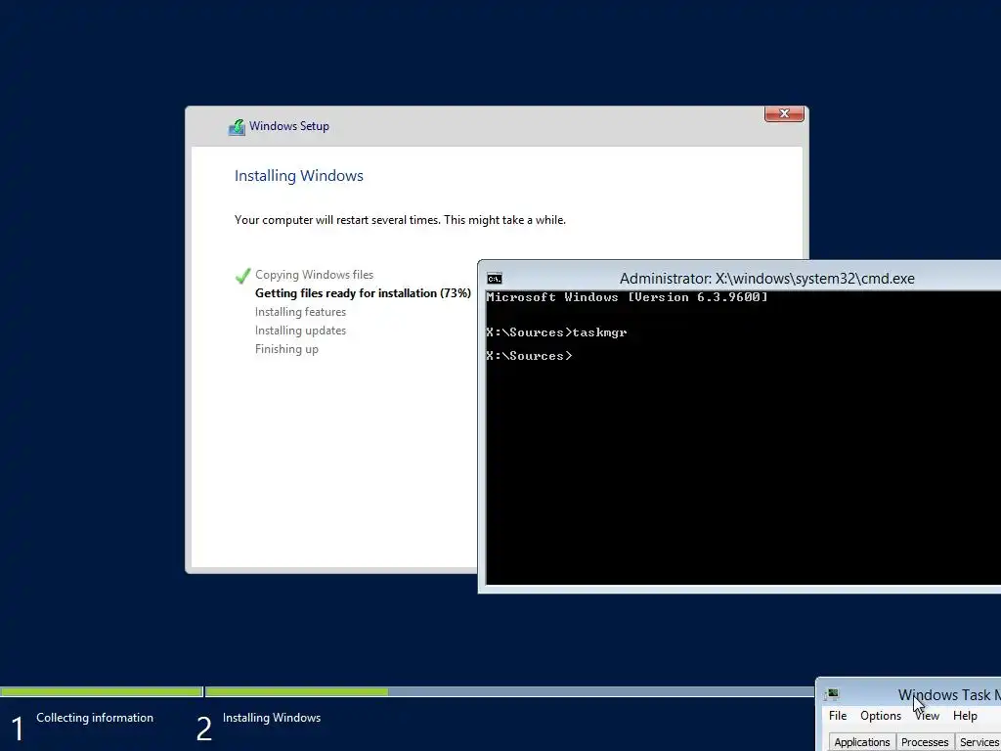Click the empty X:\Sources> prompt line

coord(529,356)
